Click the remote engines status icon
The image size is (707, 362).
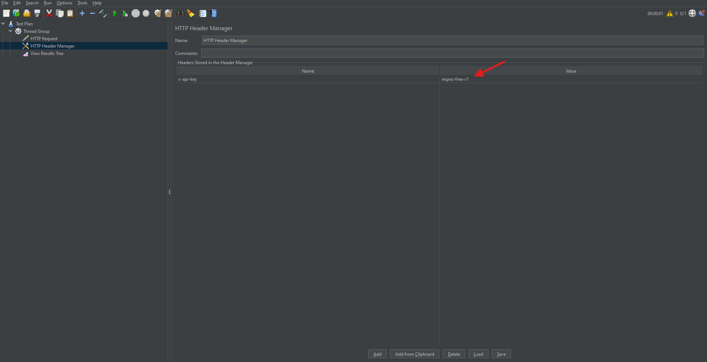692,13
